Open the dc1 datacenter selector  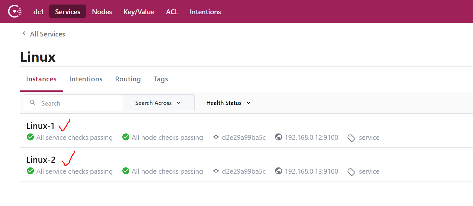point(38,12)
